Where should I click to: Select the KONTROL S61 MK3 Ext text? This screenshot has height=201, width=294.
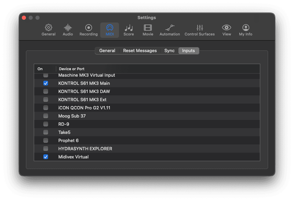(x=82, y=99)
